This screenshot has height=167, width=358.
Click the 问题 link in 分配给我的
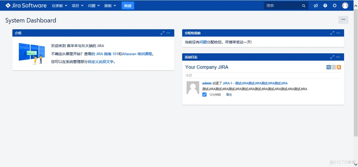(203, 42)
